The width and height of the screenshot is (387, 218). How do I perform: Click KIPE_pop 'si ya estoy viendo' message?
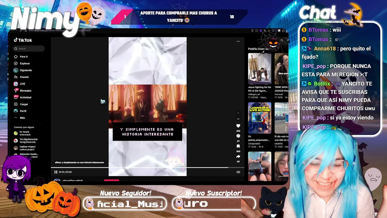click(x=338, y=118)
